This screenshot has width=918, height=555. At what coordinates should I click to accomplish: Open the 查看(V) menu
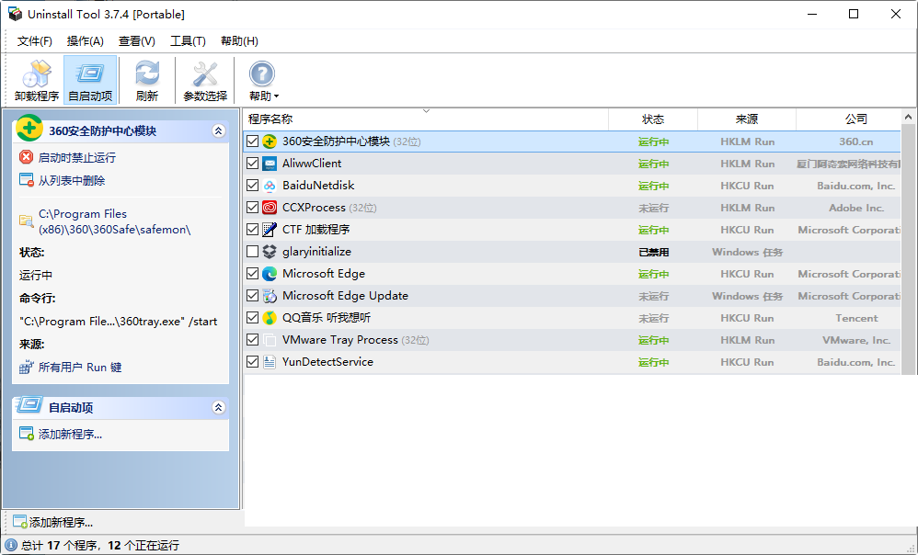[136, 41]
